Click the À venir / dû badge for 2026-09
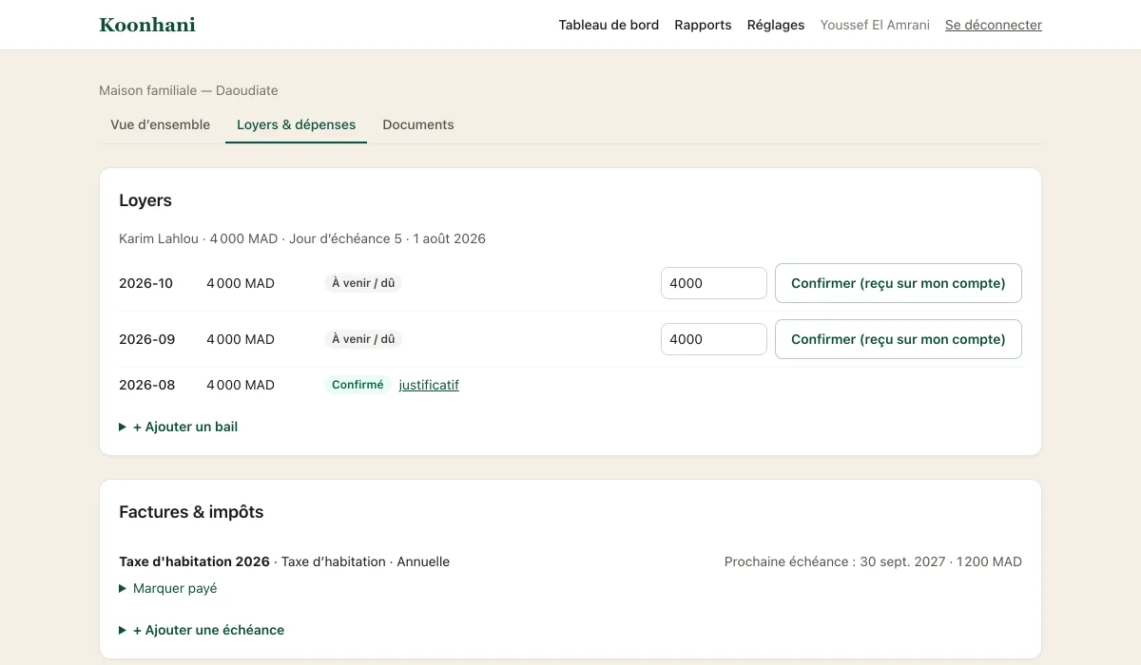This screenshot has height=665, width=1141. [x=363, y=339]
